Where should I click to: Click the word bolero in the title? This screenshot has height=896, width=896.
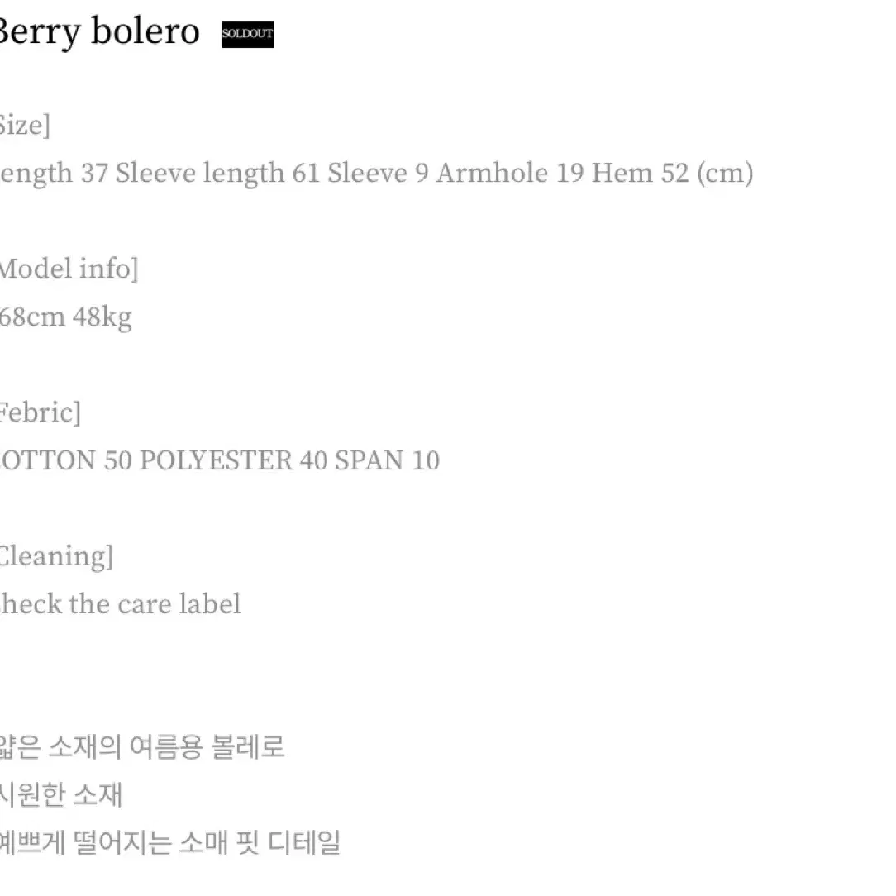coord(145,30)
